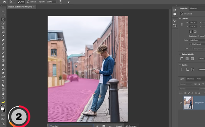Reset default foreground and background colors

click(1, 106)
